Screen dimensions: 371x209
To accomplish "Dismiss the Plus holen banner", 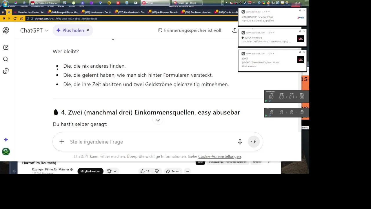I will click(x=88, y=30).
